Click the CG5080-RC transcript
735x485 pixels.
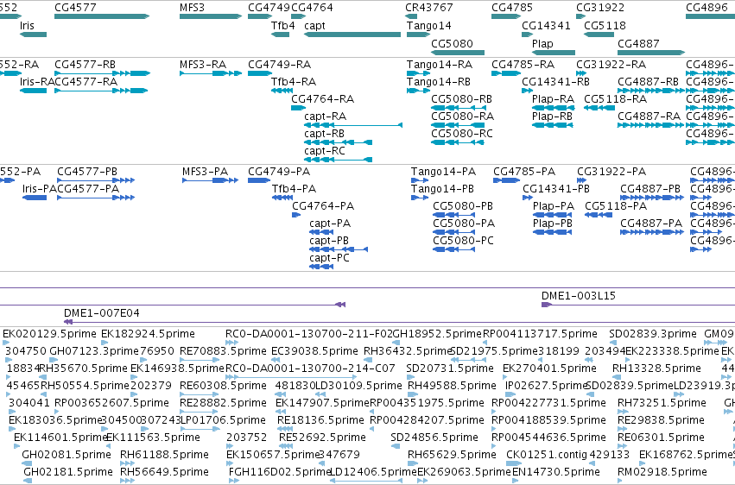tap(458, 142)
